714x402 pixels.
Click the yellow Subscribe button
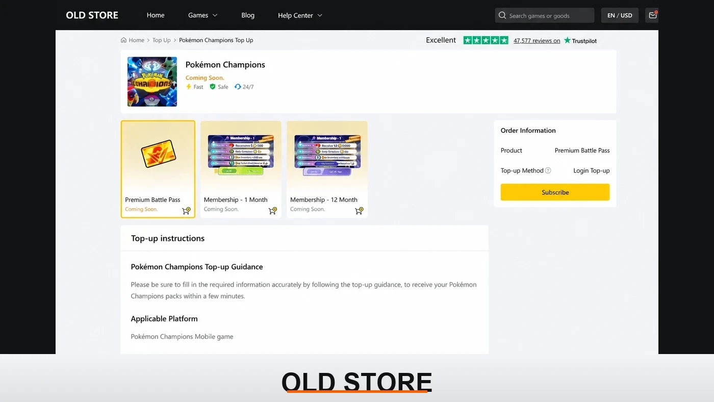[555, 192]
